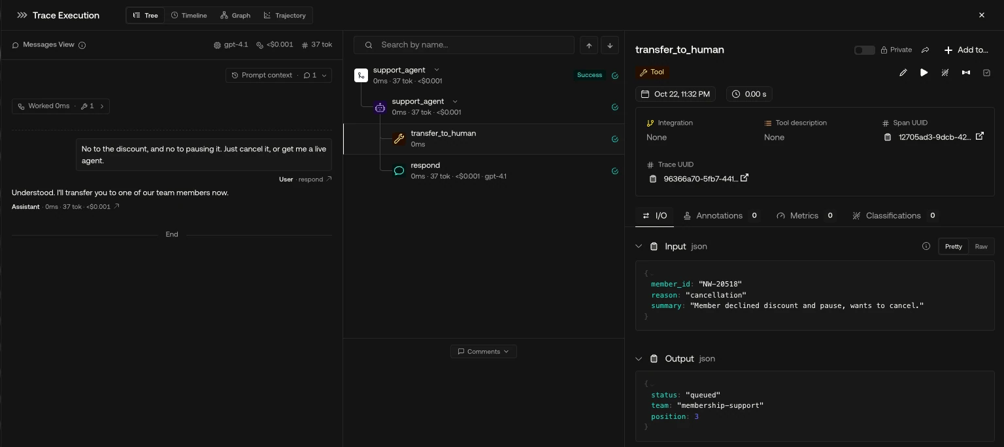Open the Prompt context dropdown

[x=279, y=75]
